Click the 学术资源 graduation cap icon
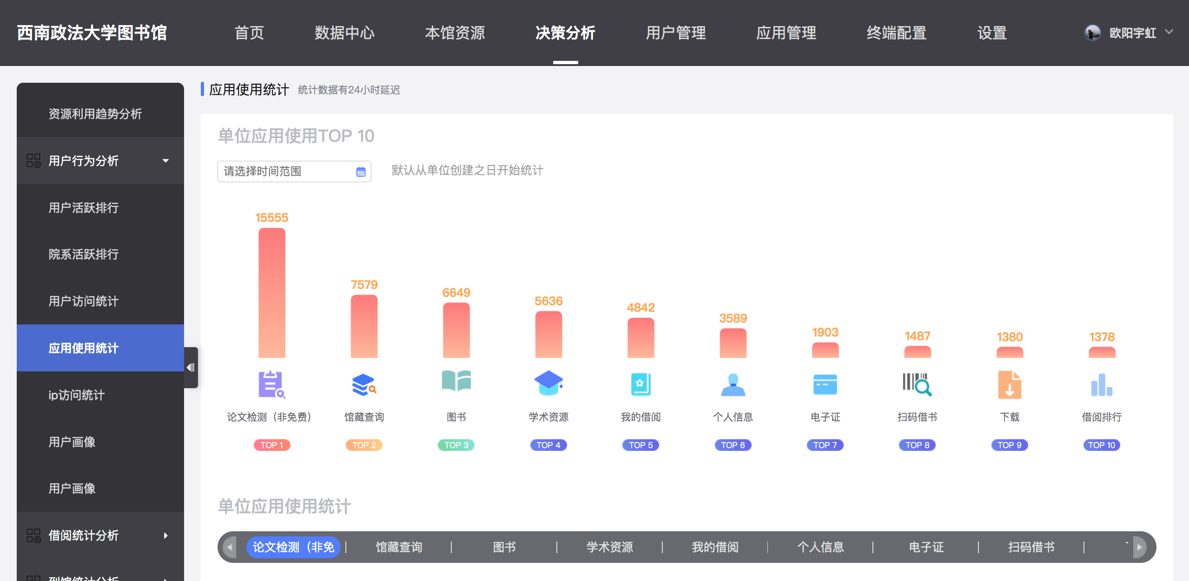This screenshot has width=1189, height=581. 548,383
